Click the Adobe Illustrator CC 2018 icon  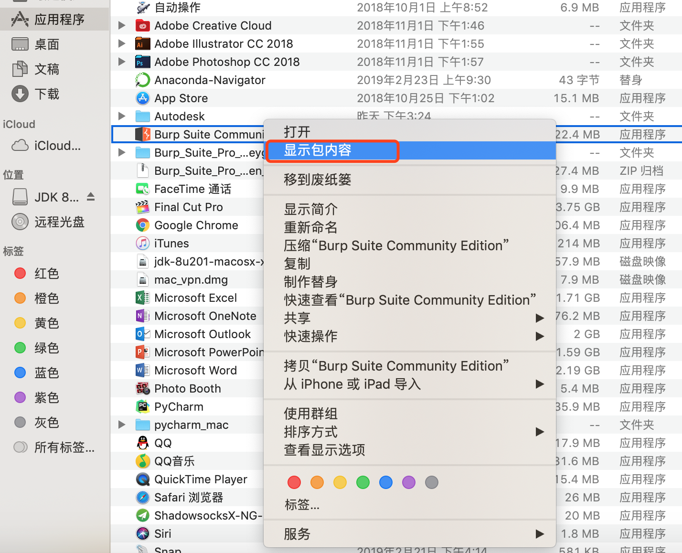pos(142,43)
